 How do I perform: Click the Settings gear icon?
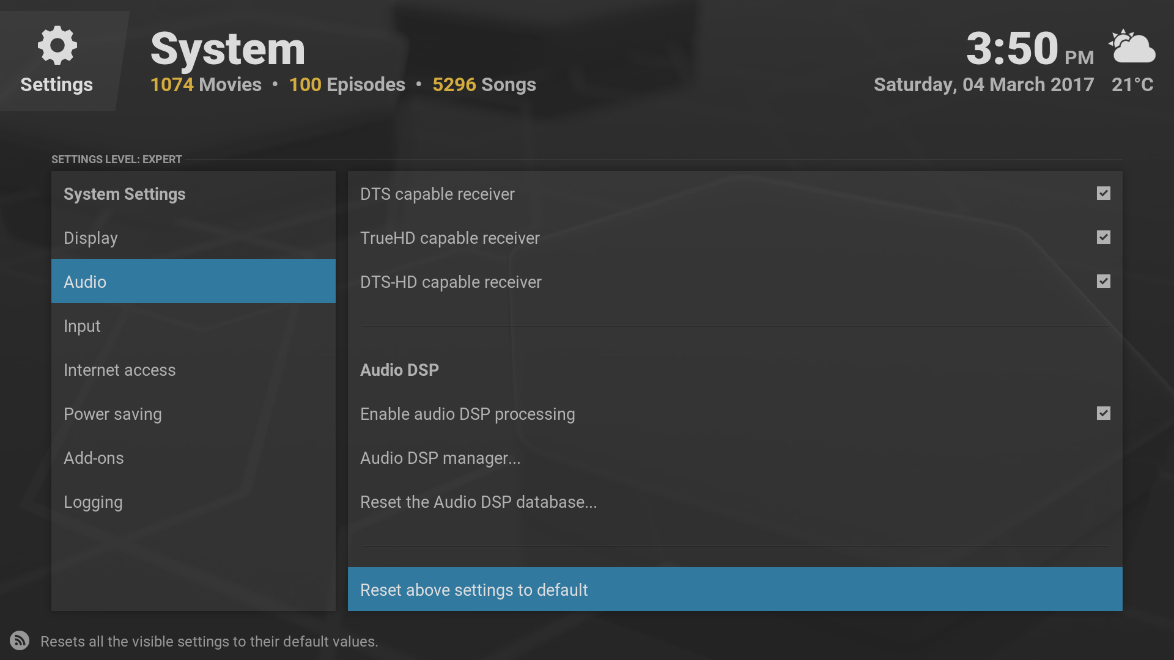(x=57, y=45)
